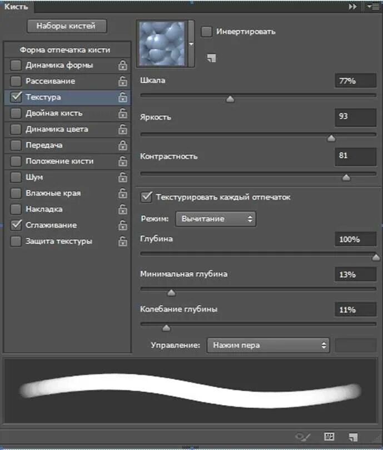Create new brush icon at bottom right

pos(353,437)
